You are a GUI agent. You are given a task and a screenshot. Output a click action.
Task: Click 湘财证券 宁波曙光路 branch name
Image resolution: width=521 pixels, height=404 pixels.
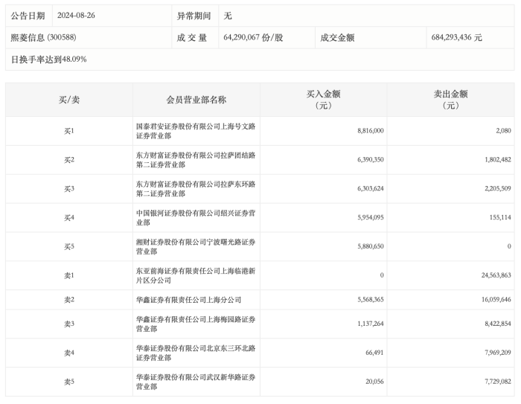pos(196,246)
